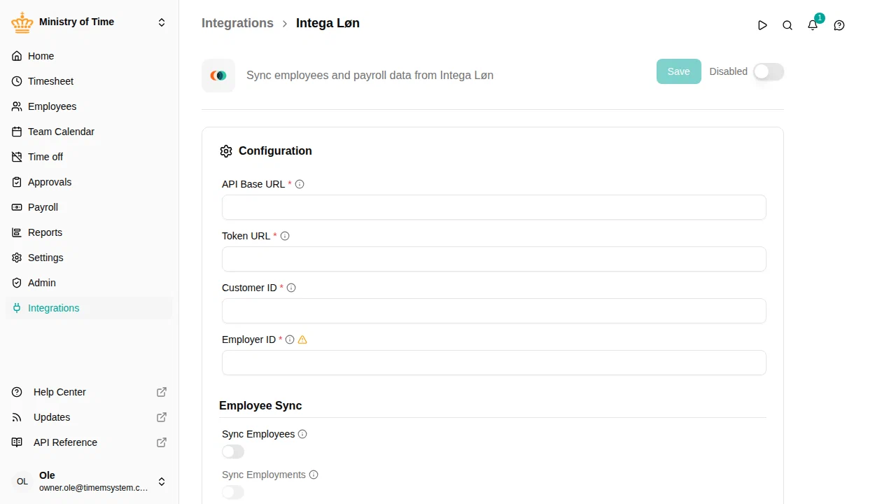Viewport: 896px width, 504px height.
Task: Show info for API Base URL
Action: (x=300, y=184)
